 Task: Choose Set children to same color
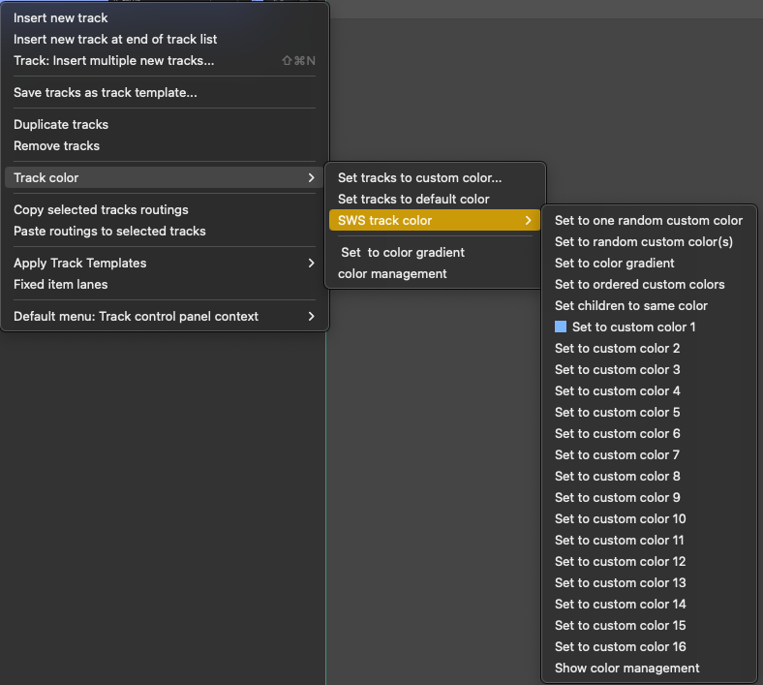point(631,306)
